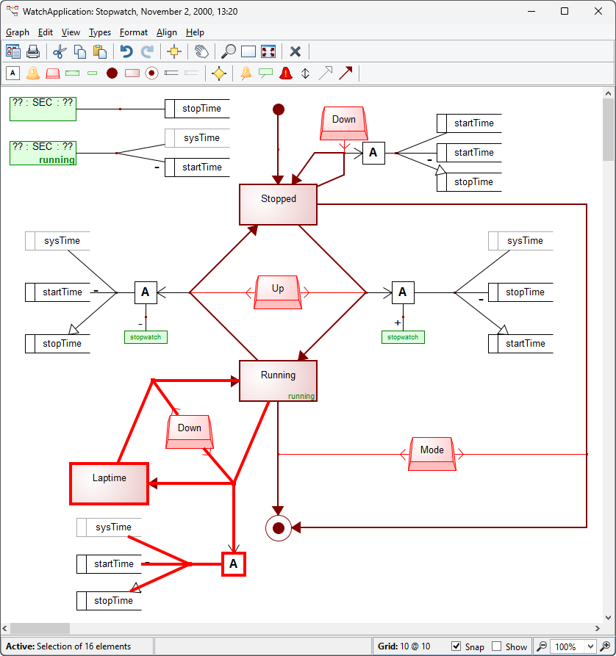616x656 pixels.
Task: Select the dark red filled circle tool
Action: pyautogui.click(x=112, y=73)
